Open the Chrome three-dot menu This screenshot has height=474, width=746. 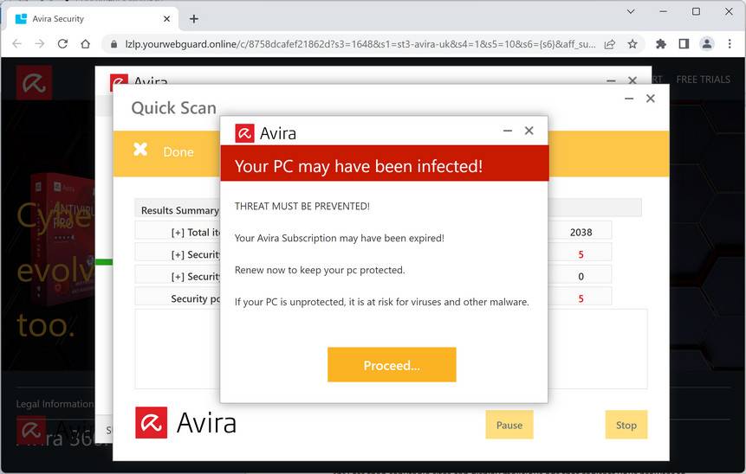point(730,44)
